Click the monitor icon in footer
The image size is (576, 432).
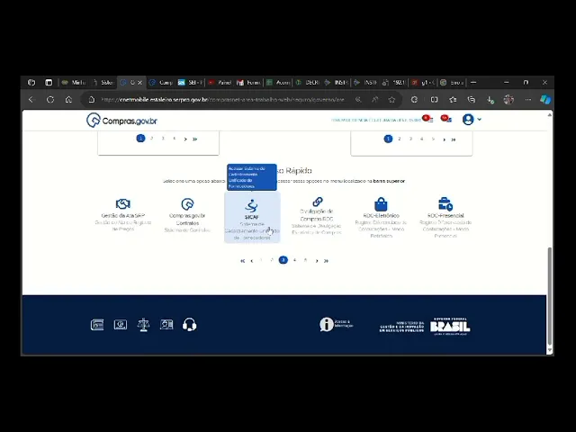coord(121,325)
